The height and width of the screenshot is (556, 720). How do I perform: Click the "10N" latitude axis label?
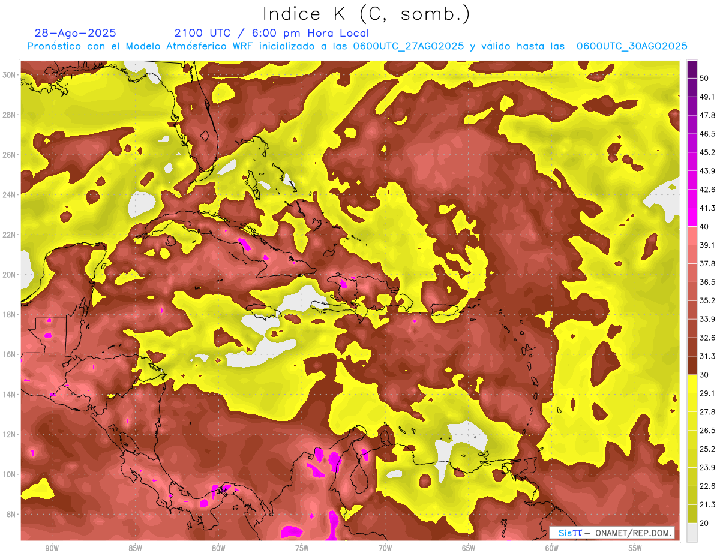(x=9, y=474)
